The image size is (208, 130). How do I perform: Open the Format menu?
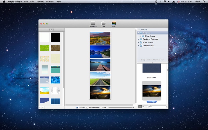click(40, 2)
